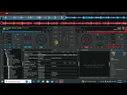Image resolution: width=127 pixels, height=95 pixels.
Task: Click the blue left deck jog wheel
Action: coord(41,40)
